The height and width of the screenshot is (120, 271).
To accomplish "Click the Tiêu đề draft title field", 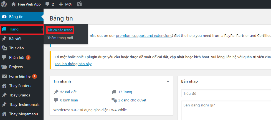I will [x=226, y=94].
